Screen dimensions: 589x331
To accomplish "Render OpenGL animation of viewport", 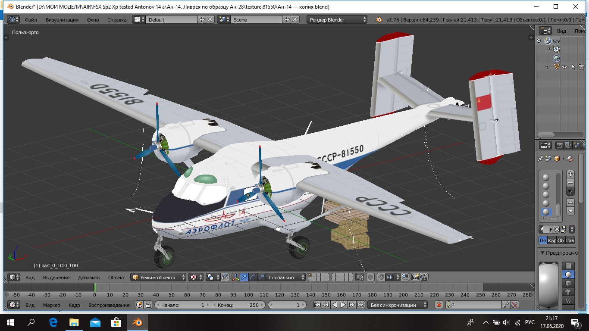I will [x=424, y=277].
